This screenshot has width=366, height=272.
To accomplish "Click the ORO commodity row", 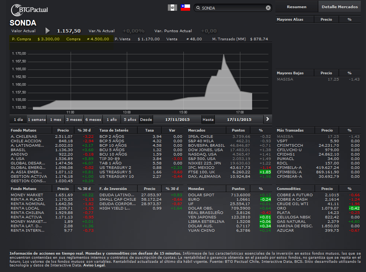I will (x=281, y=208).
